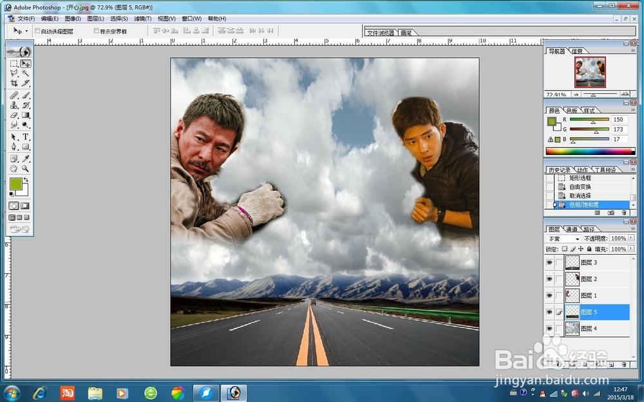The height and width of the screenshot is (402, 644).
Task: Open History panel flyout menu arrow
Action: point(633,169)
